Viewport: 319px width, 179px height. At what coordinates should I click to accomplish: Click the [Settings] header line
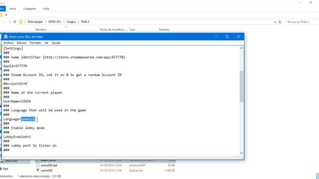pos(13,48)
